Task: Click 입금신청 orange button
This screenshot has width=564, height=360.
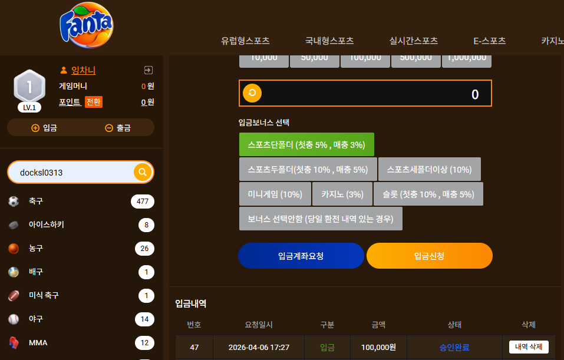Action: click(430, 256)
